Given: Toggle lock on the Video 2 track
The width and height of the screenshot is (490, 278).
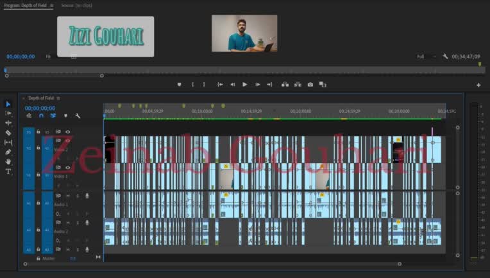Looking at the screenshot, I should tap(38, 147).
